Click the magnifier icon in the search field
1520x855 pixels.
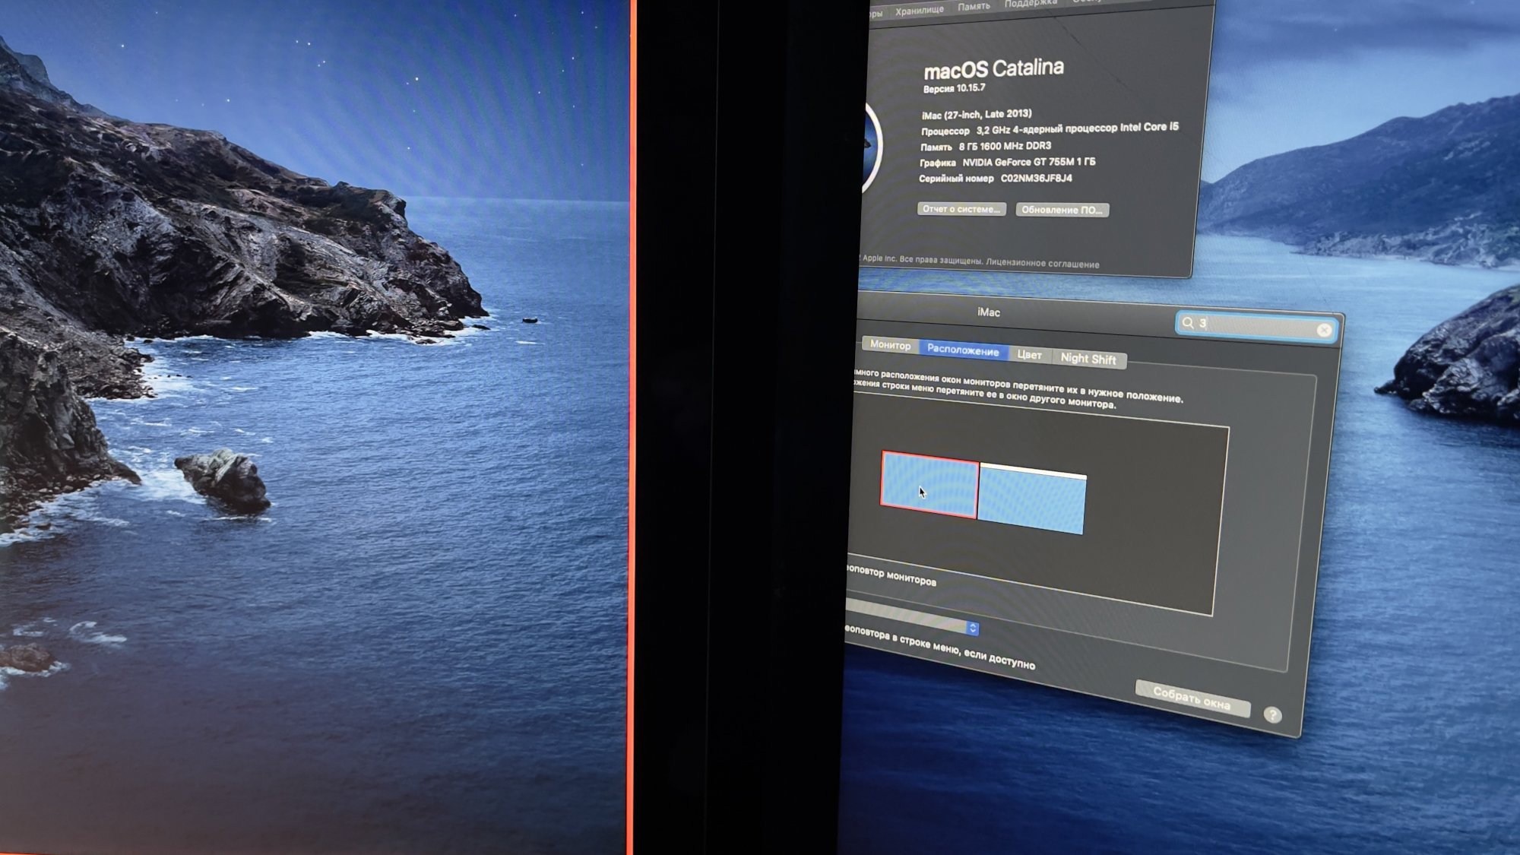(x=1188, y=323)
